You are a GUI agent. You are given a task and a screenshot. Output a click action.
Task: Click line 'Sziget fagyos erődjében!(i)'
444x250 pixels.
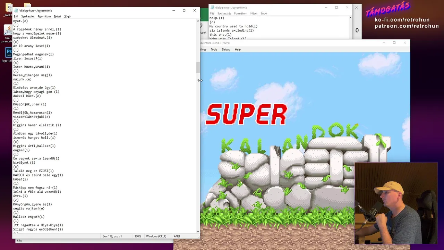(38, 230)
